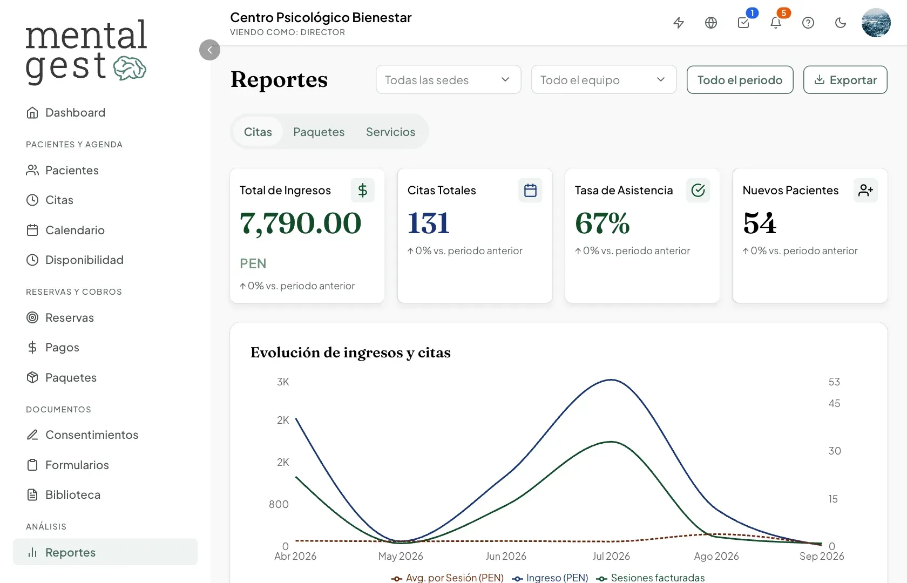Open the tasks checklist icon with badge
Viewport: 907px width, 583px height.
pyautogui.click(x=743, y=23)
